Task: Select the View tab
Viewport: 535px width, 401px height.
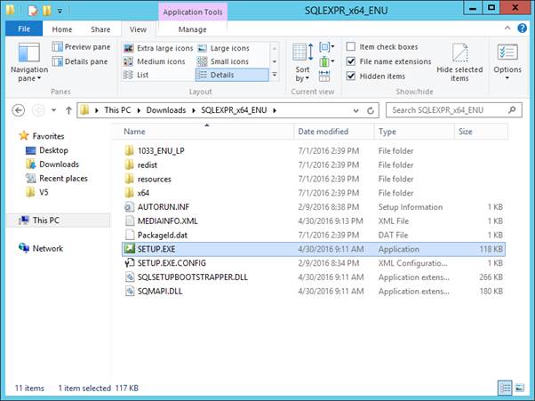Action: (138, 29)
